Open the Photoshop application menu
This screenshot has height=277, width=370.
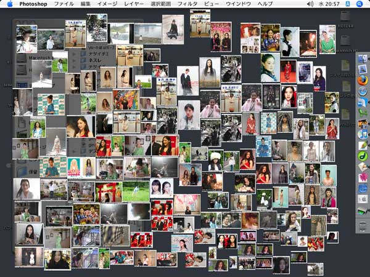[33, 4]
